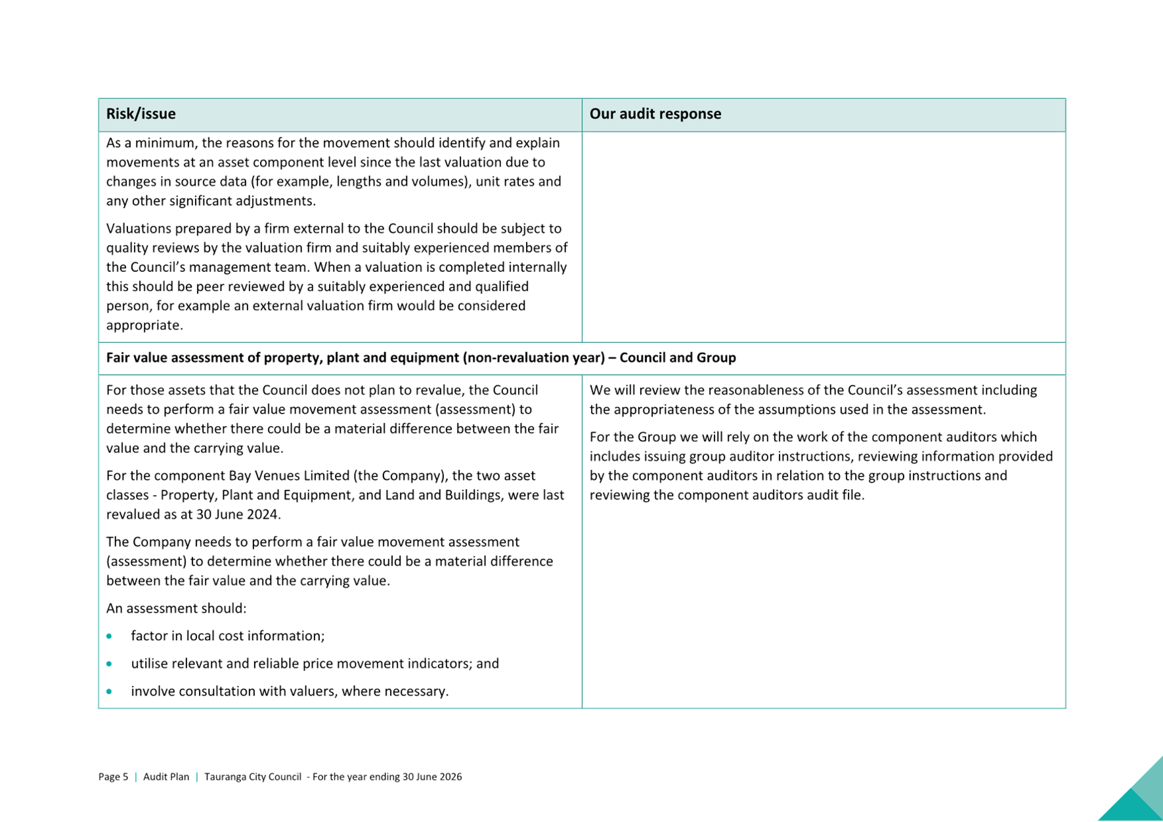Click 'Tauranga City Council' footer text
The width and height of the screenshot is (1163, 822).
tap(253, 777)
